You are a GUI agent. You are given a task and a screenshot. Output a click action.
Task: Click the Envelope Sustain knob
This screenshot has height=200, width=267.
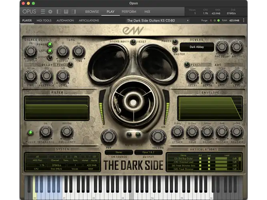tap(222, 132)
